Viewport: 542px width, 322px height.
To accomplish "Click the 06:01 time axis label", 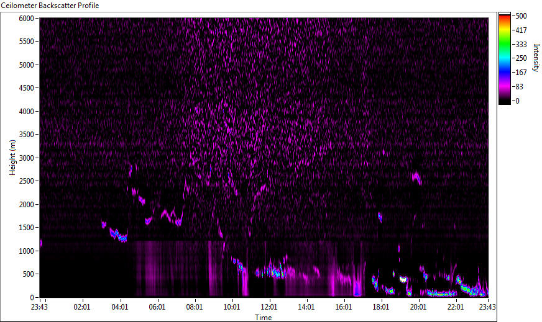I will (157, 307).
